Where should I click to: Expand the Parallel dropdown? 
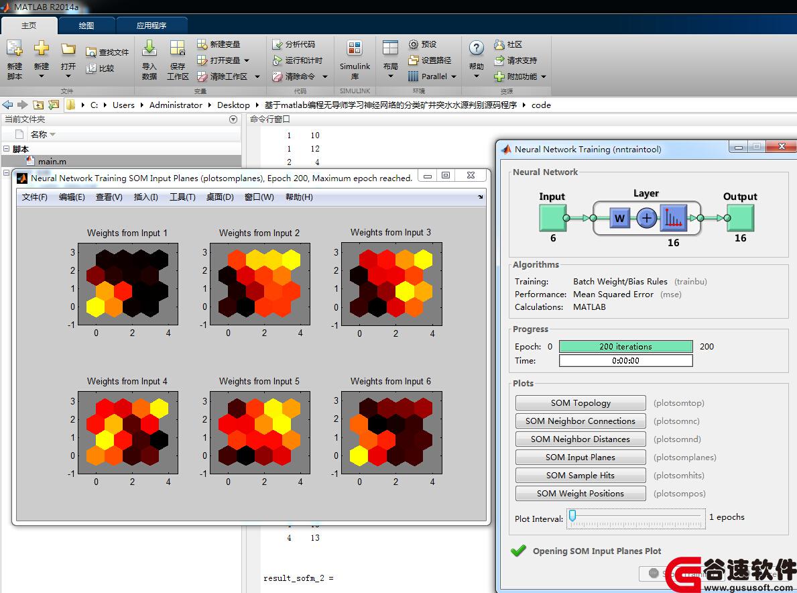coord(454,76)
